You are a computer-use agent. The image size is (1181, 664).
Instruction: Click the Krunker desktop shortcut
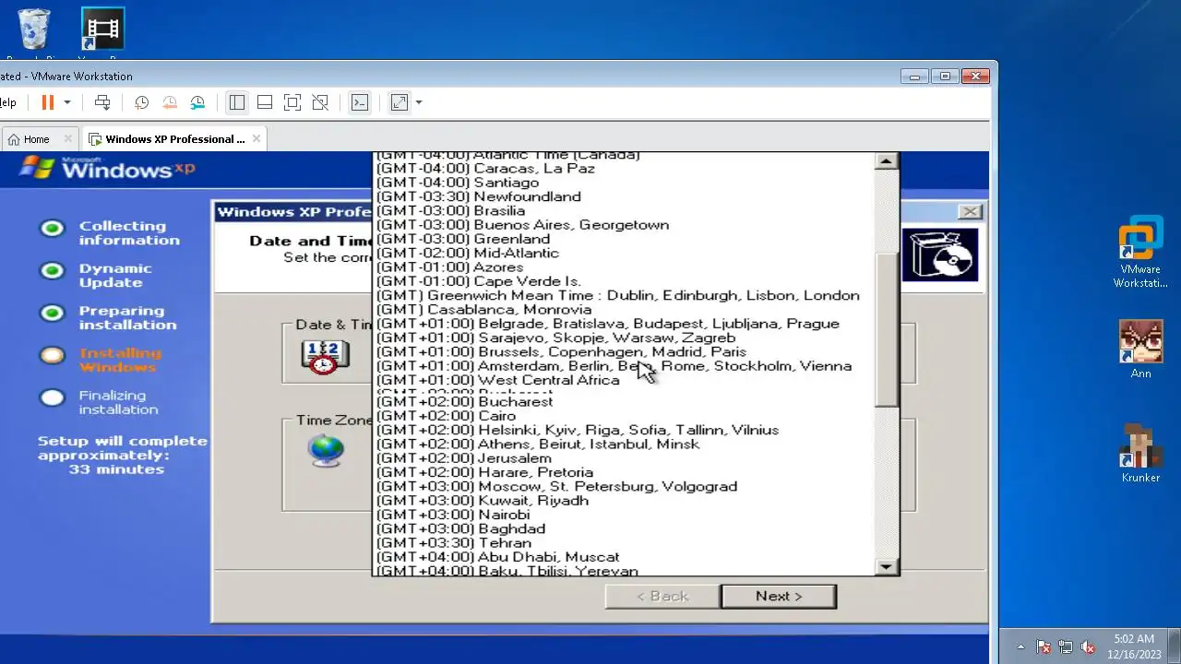(1140, 453)
